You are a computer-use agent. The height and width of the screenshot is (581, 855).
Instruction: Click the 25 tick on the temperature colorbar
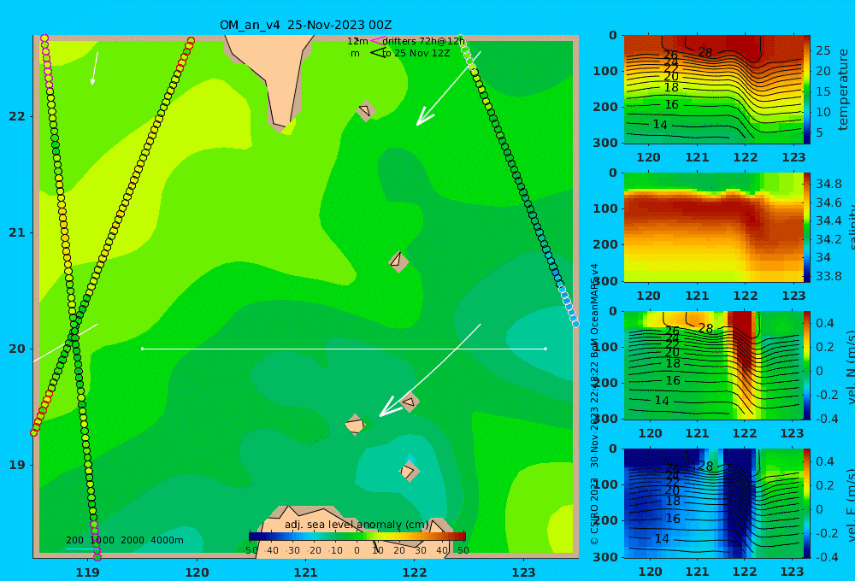click(x=823, y=50)
